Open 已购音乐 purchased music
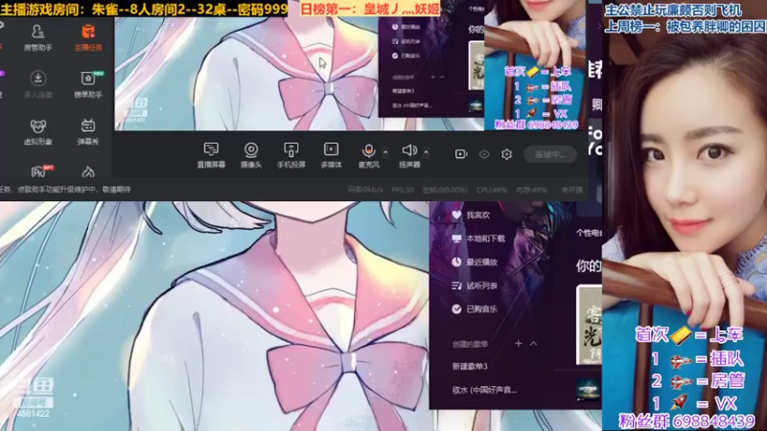The image size is (767, 431). click(x=482, y=308)
